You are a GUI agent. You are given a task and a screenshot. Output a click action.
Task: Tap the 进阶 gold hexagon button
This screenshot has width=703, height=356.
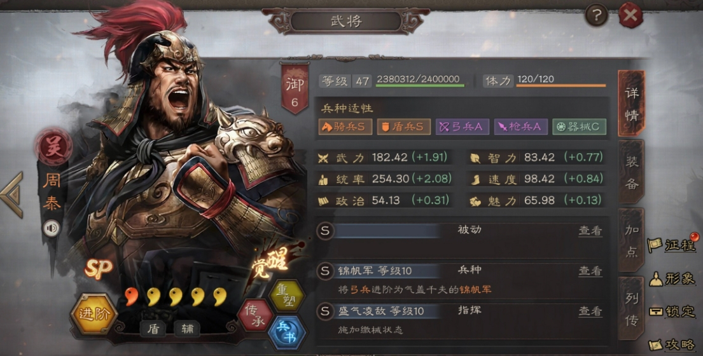(94, 313)
